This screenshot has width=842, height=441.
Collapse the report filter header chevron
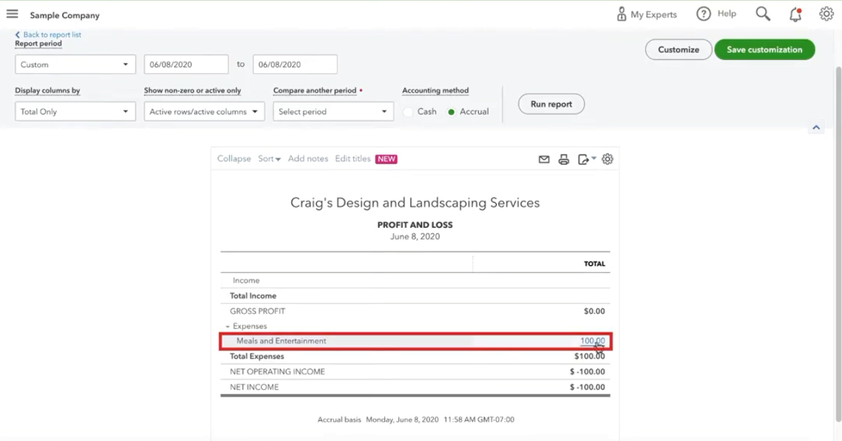point(816,128)
